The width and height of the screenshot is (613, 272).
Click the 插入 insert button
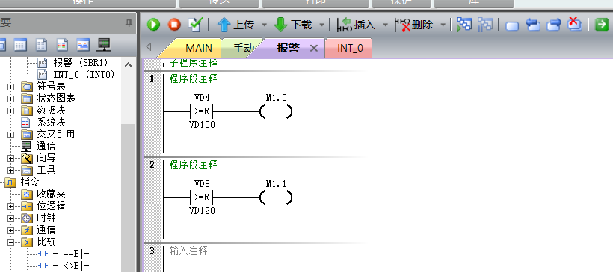[357, 25]
